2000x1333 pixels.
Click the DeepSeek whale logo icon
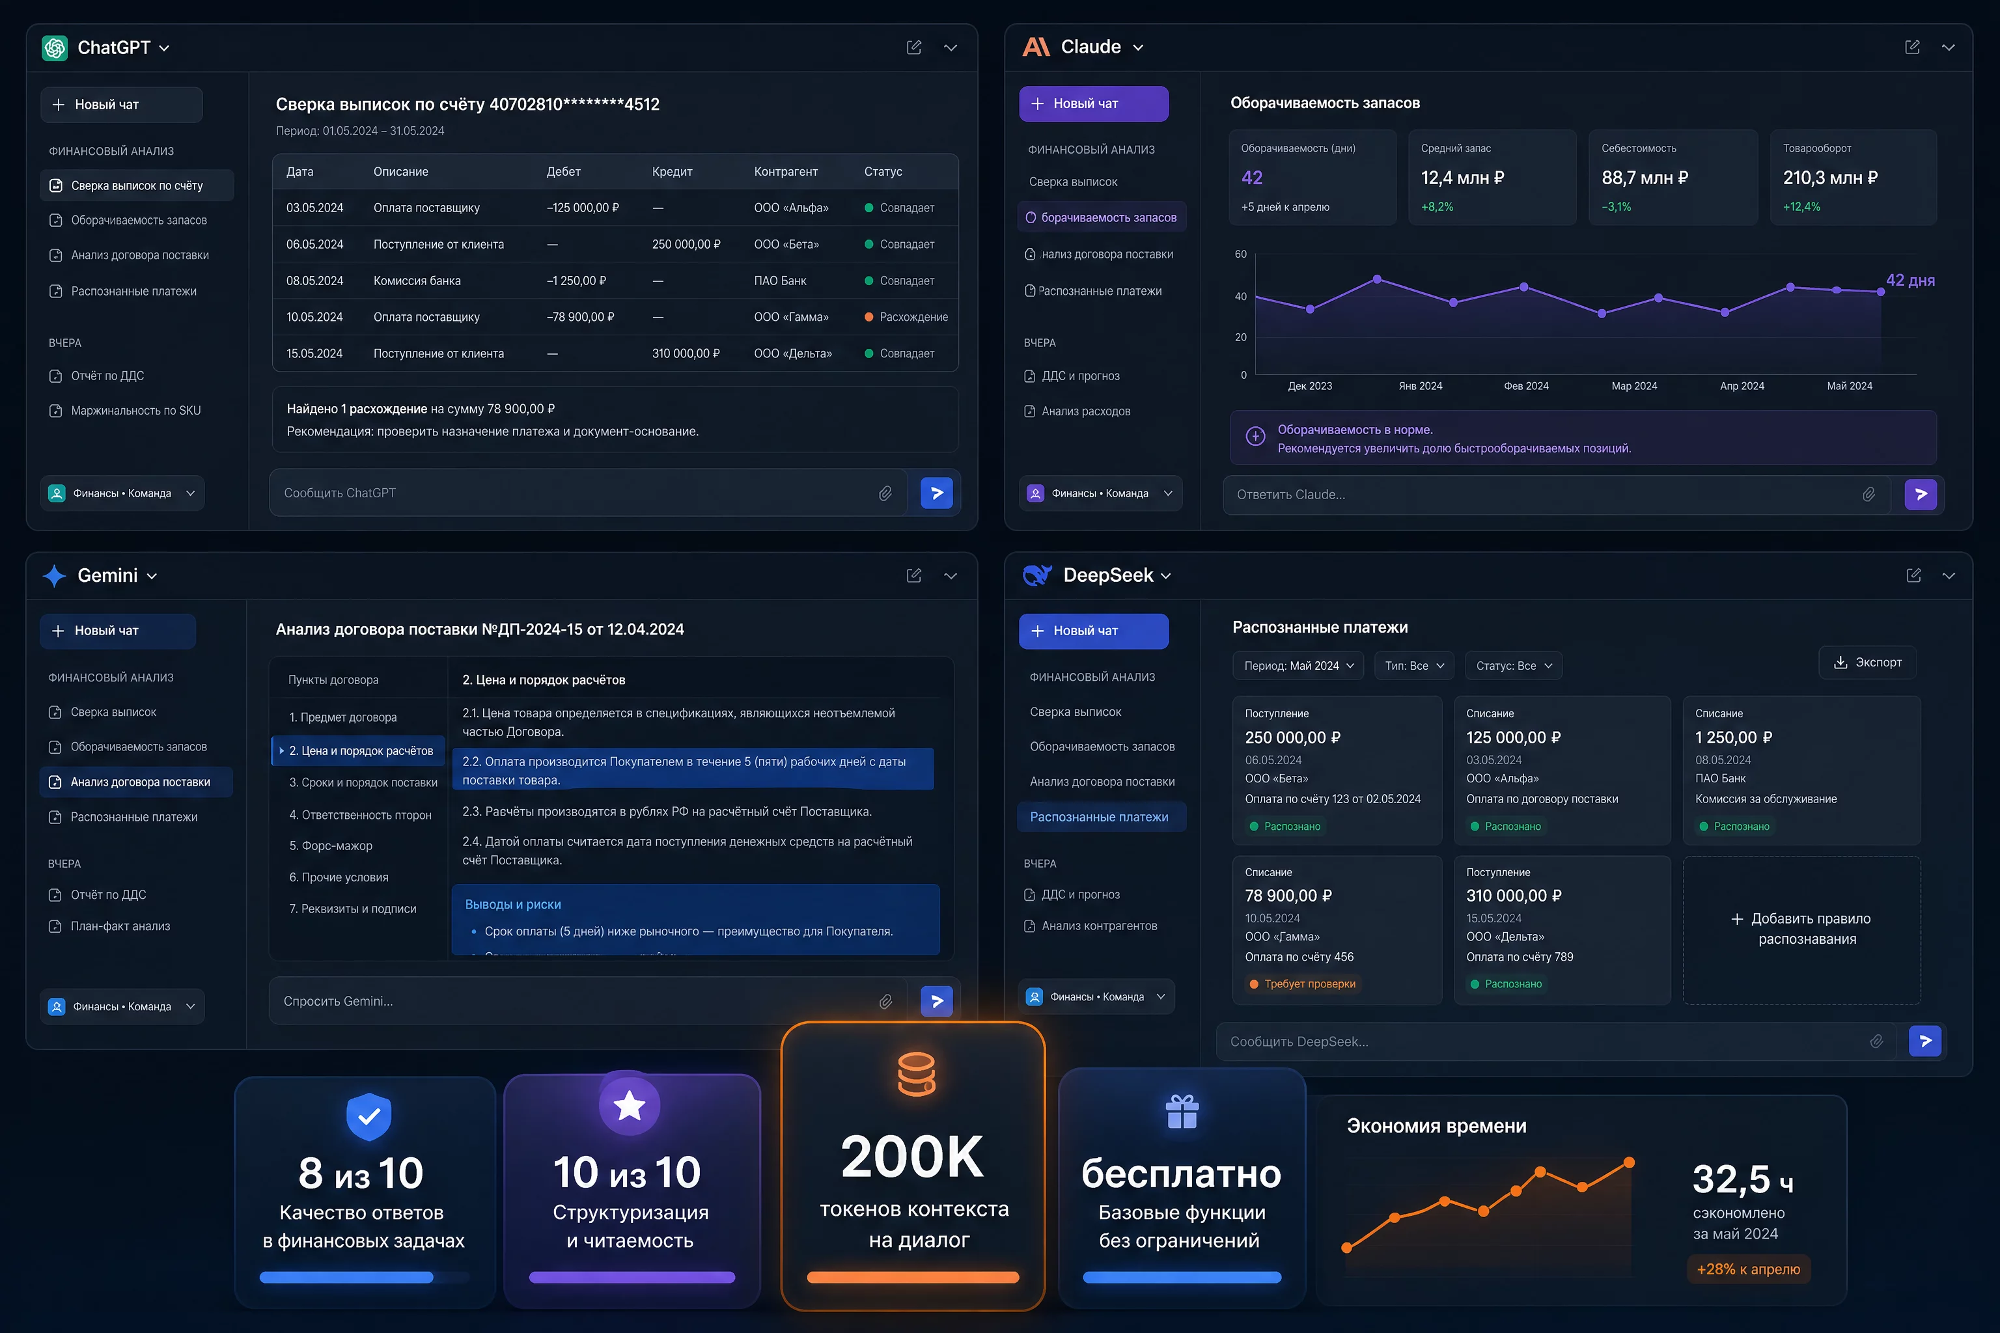tap(1037, 575)
